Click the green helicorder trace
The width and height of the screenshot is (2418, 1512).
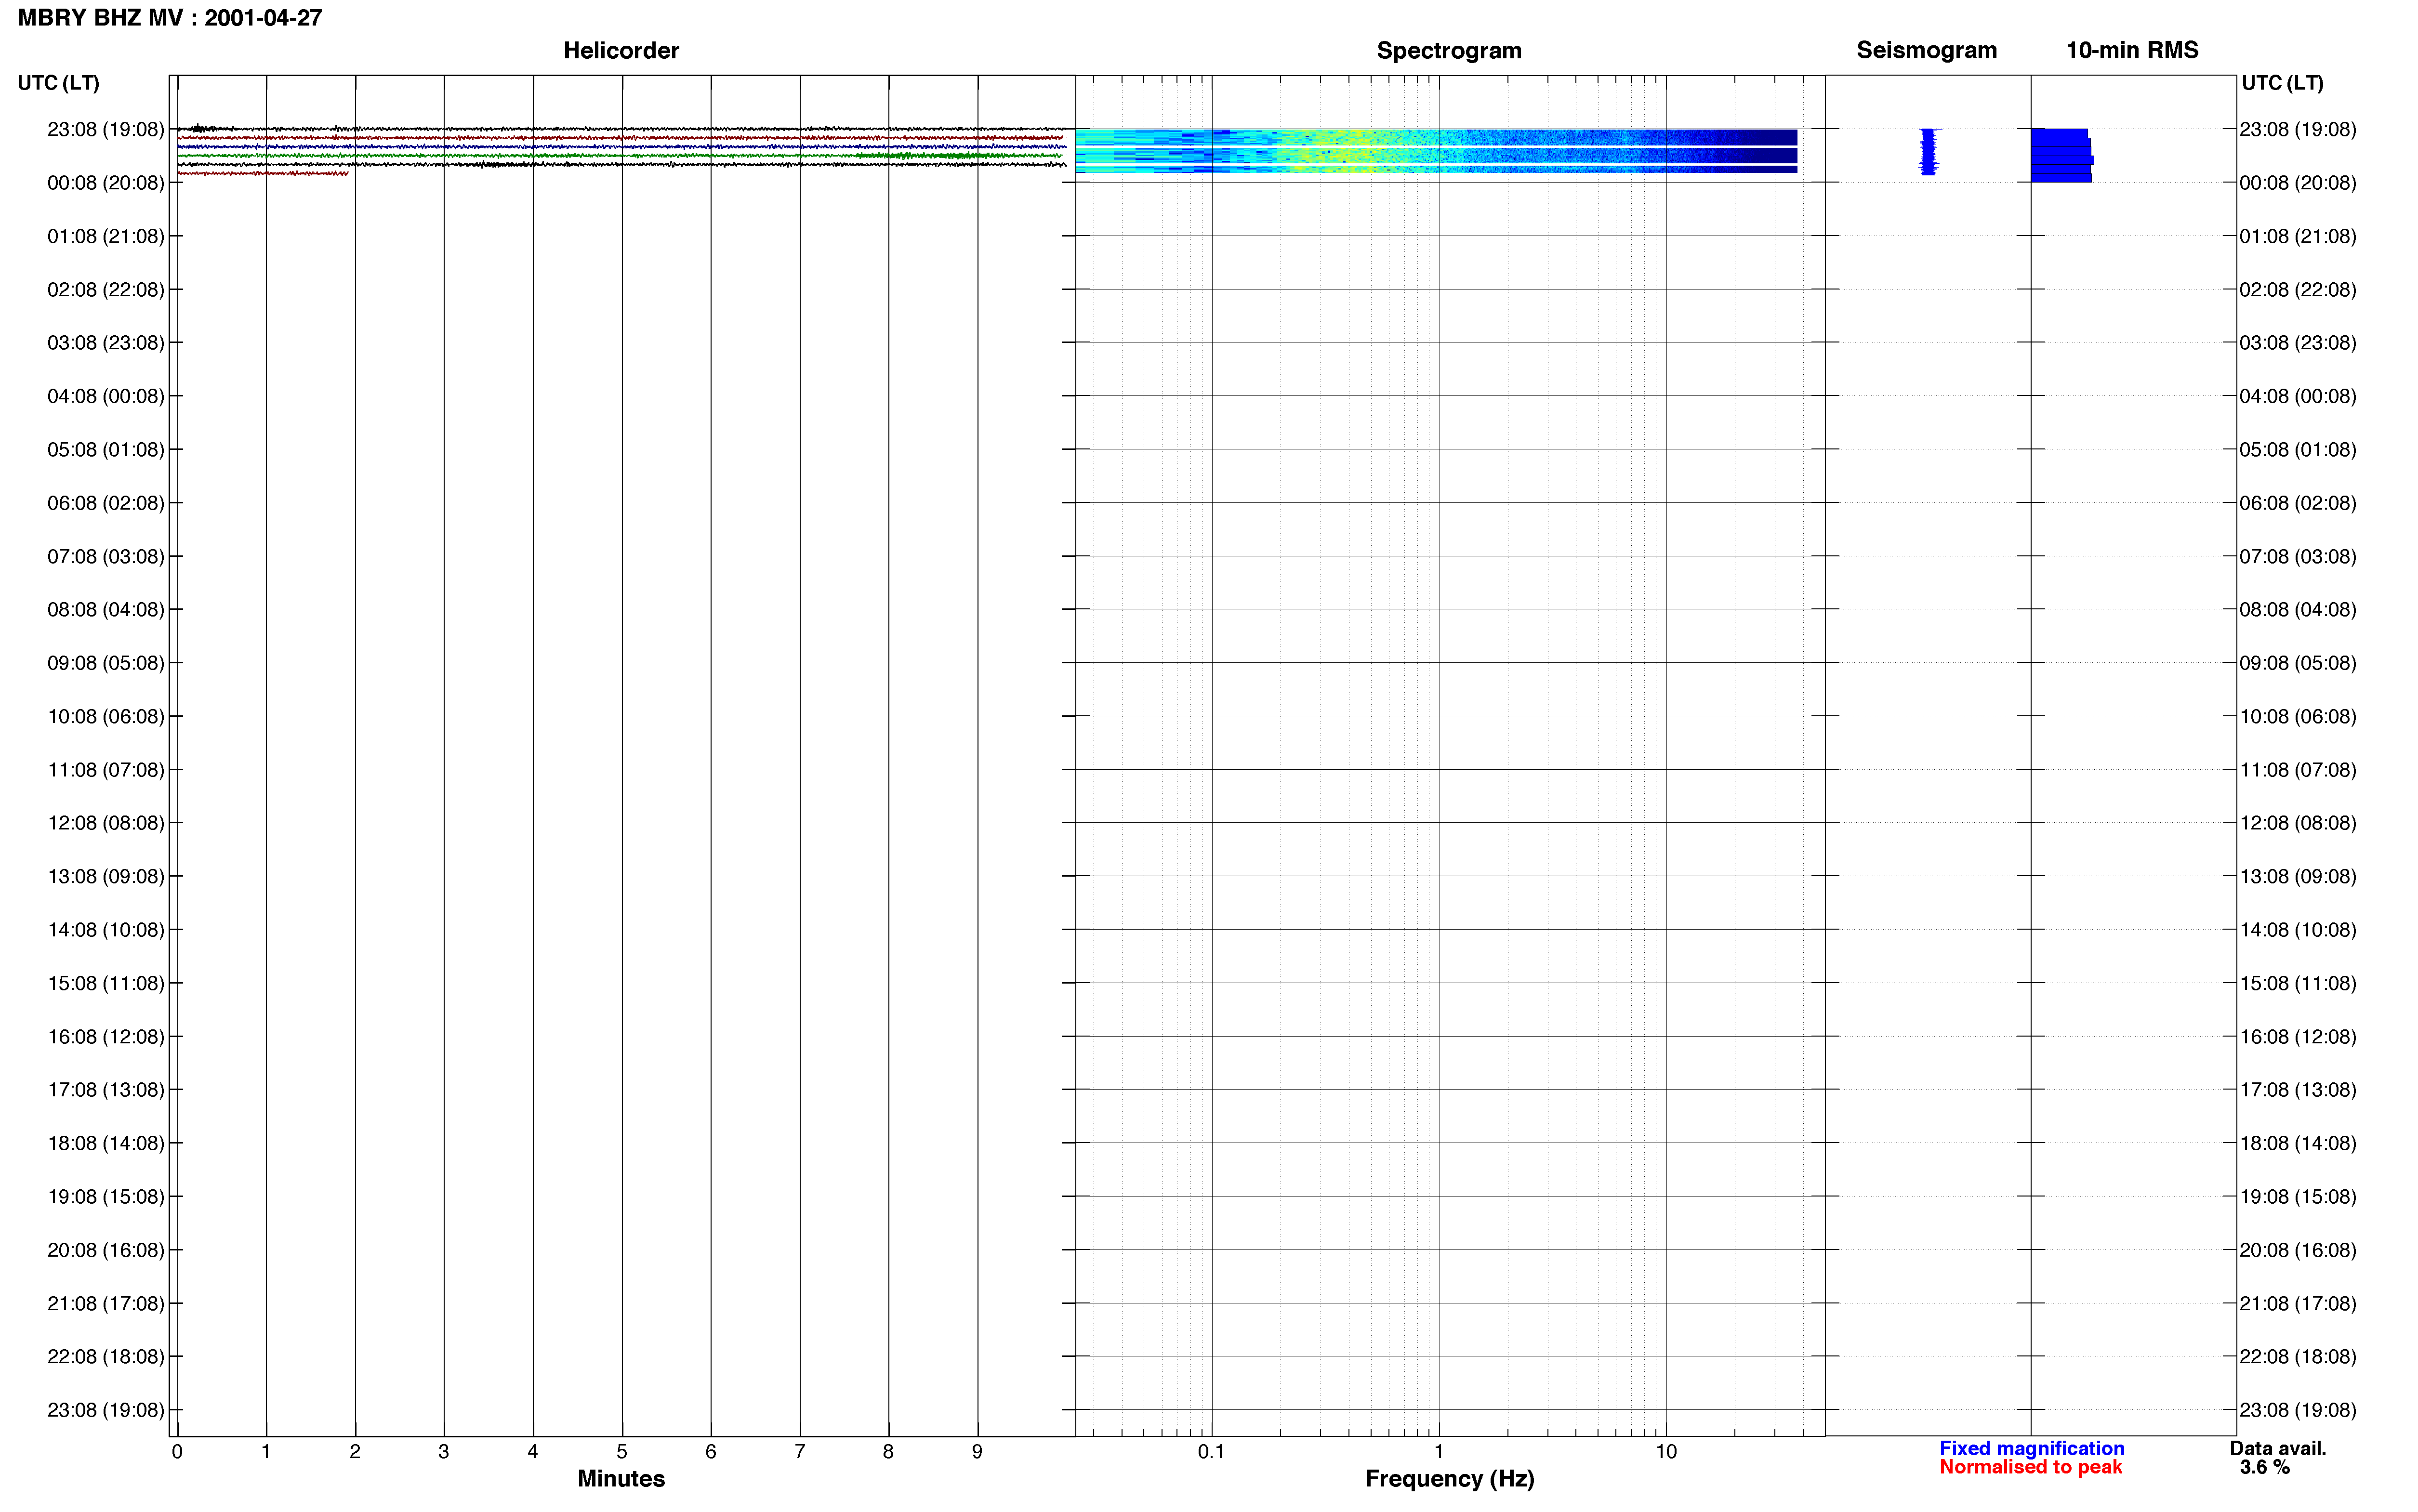pos(620,156)
